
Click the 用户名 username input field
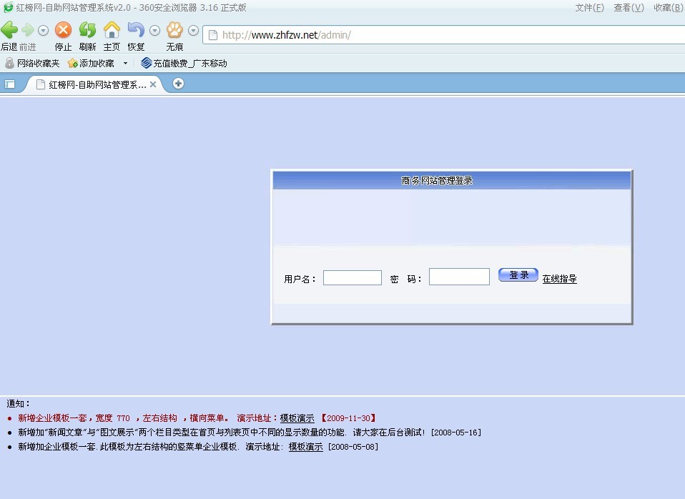tap(352, 277)
